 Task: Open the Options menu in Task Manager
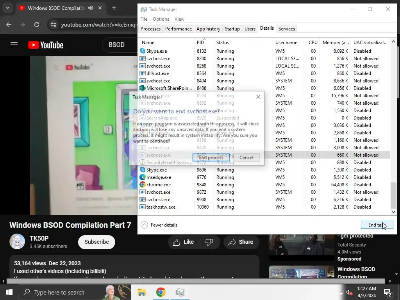[x=161, y=19]
